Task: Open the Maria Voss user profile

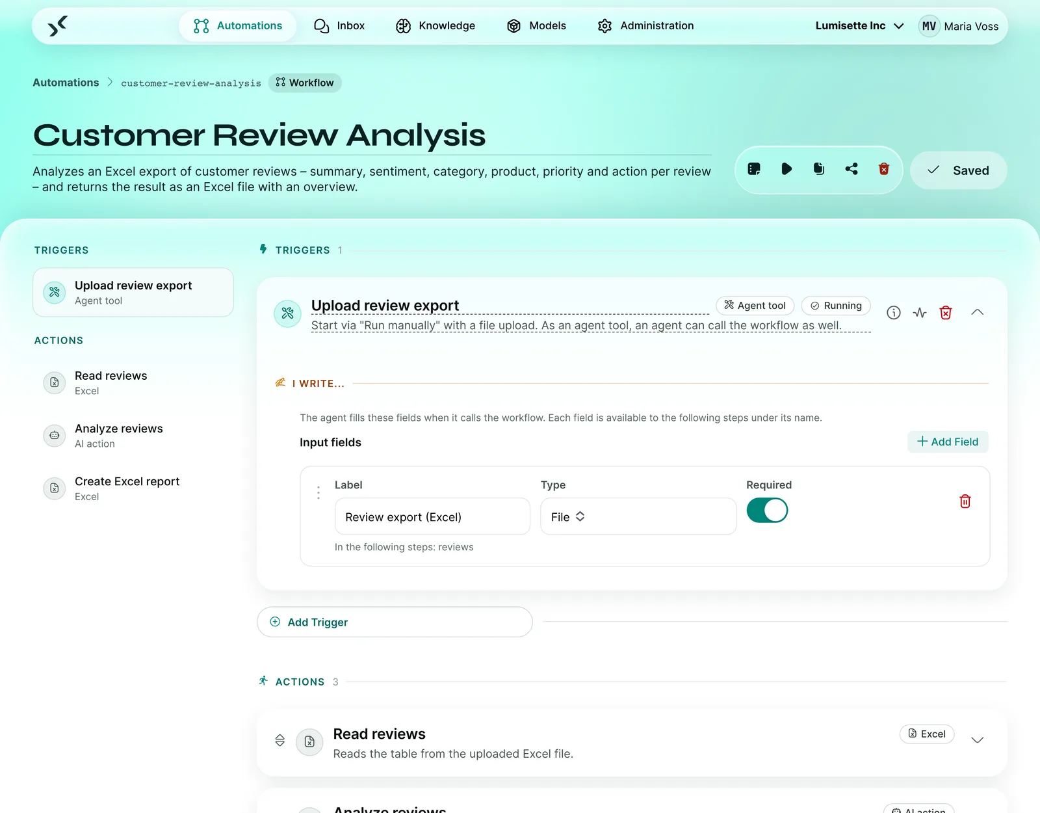Action: (959, 26)
